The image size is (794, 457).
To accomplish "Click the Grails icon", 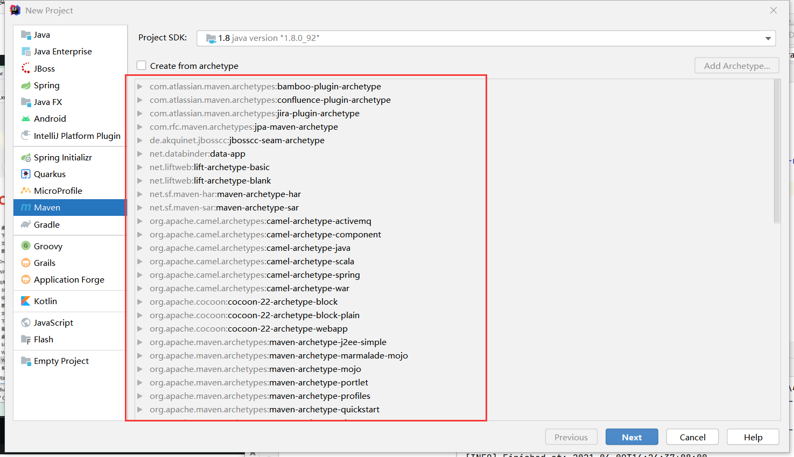I will [26, 263].
